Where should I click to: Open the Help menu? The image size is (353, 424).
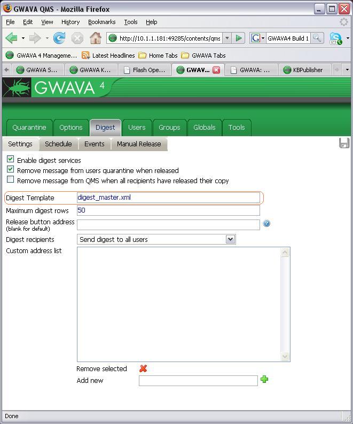point(152,22)
